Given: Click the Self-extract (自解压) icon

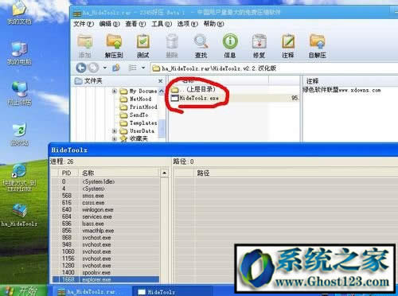Looking at the screenshot, I should pos(317,42).
